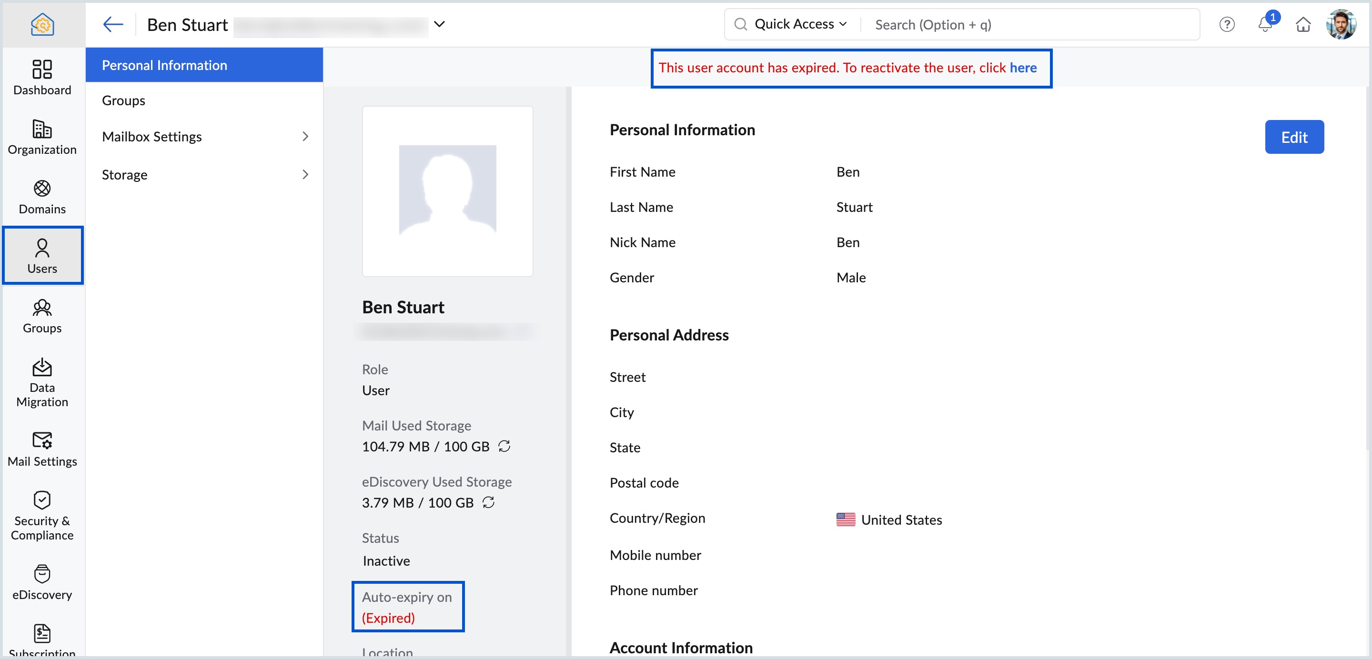The height and width of the screenshot is (659, 1372).
Task: Click the notification bell icon
Action: click(1265, 24)
